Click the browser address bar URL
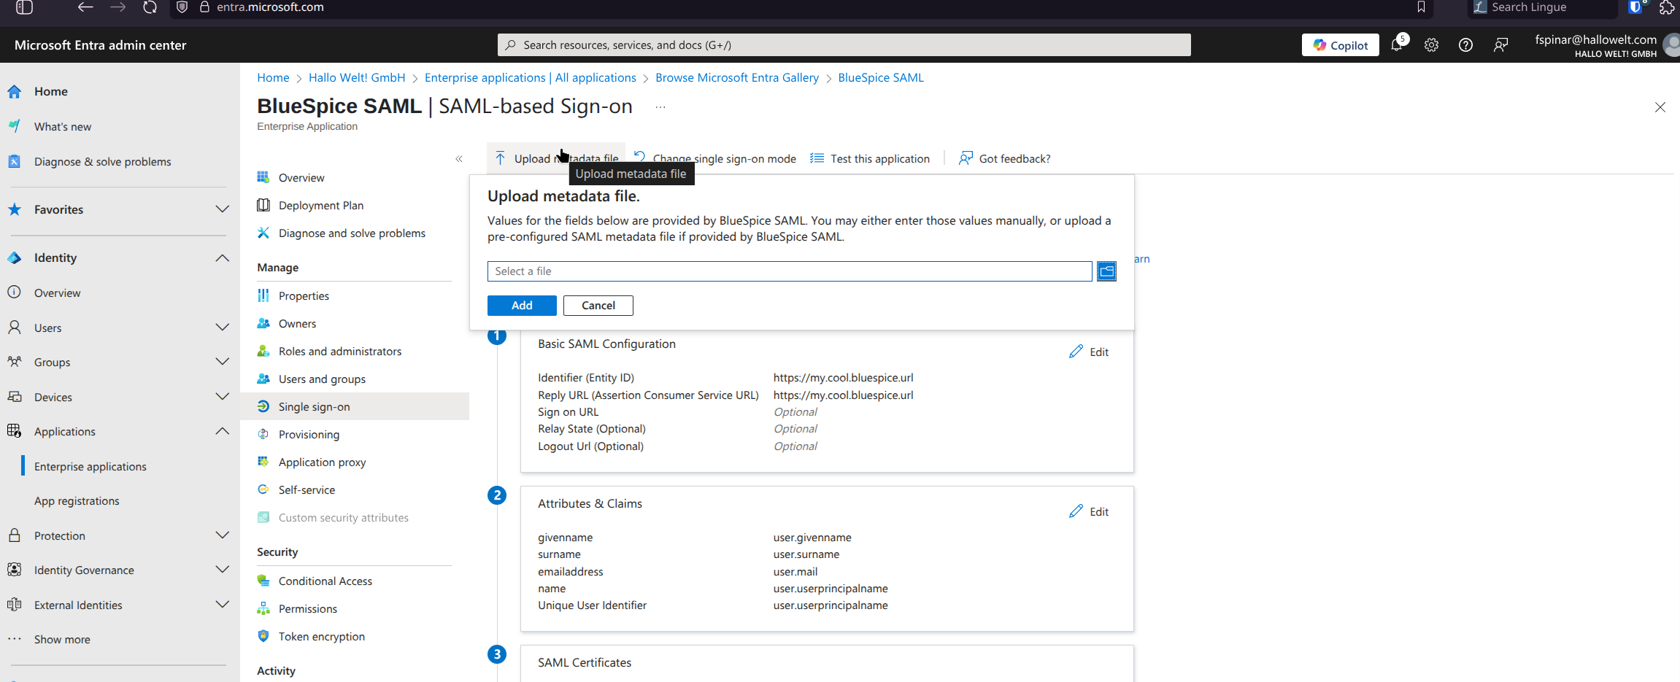The width and height of the screenshot is (1680, 682). [x=270, y=7]
